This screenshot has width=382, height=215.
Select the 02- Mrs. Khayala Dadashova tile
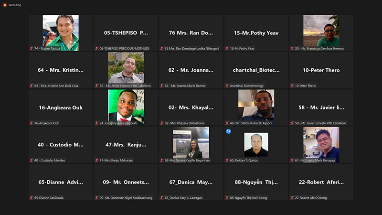(191, 107)
